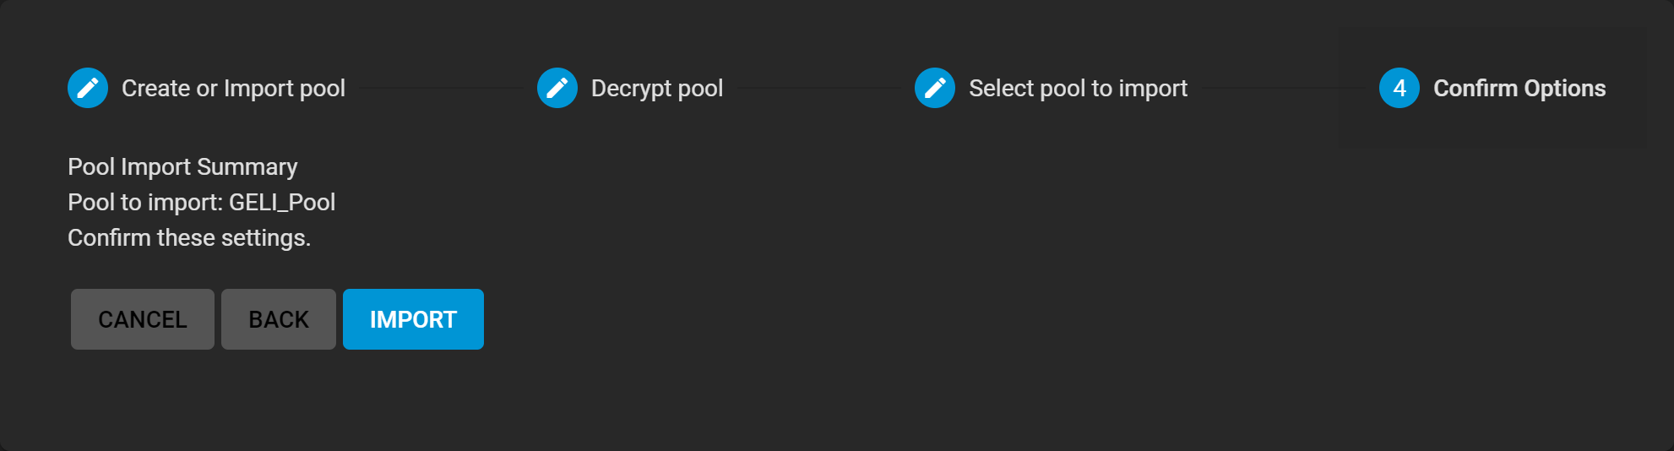The image size is (1674, 451).
Task: Click the Pool Import Summary heading
Action: (182, 167)
